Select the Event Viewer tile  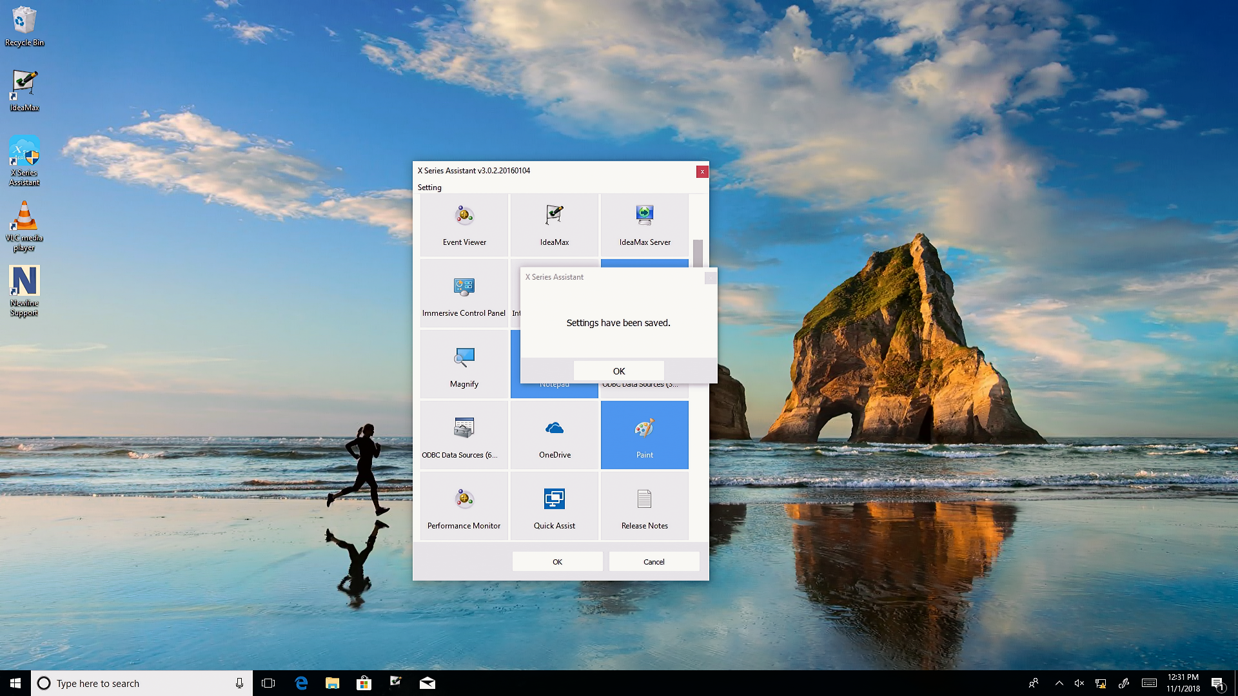[464, 225]
